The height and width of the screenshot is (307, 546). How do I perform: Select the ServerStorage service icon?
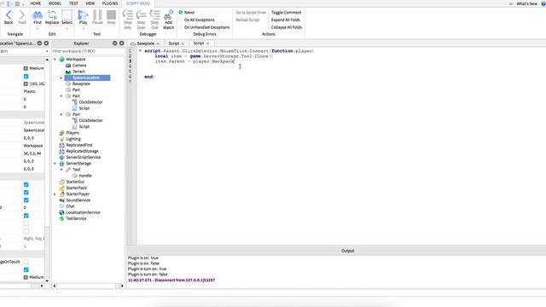coord(61,163)
